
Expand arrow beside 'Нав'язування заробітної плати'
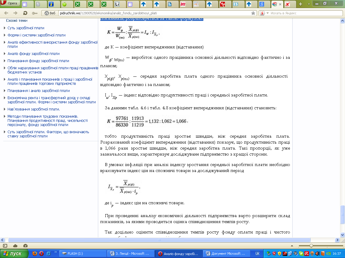coord(4,109)
